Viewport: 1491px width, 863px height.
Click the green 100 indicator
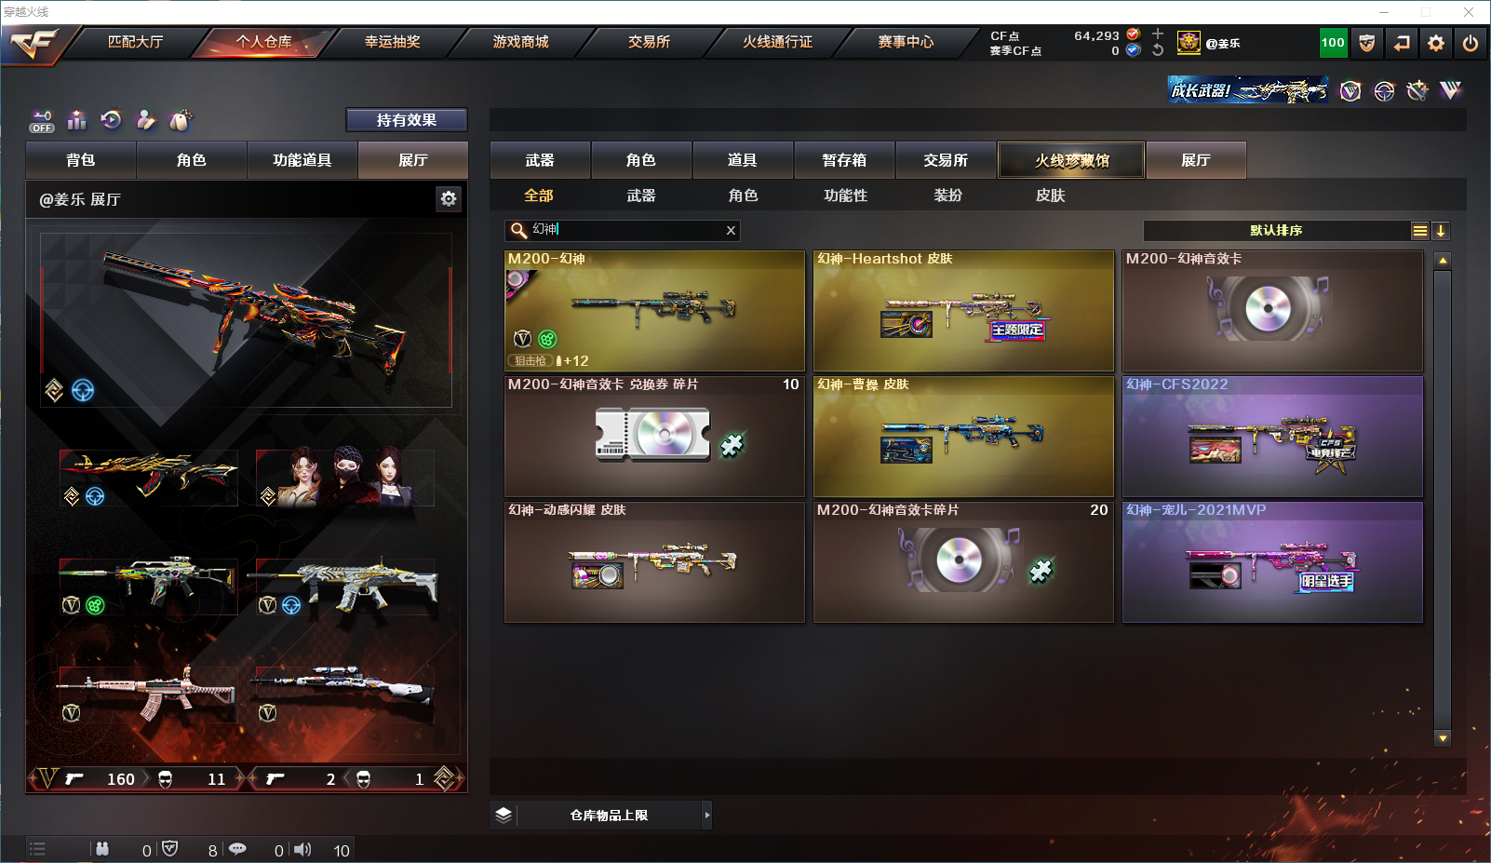1333,43
